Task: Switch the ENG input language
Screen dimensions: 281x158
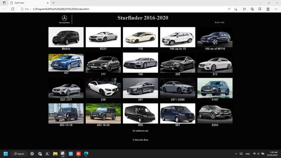Action: click(x=248, y=154)
